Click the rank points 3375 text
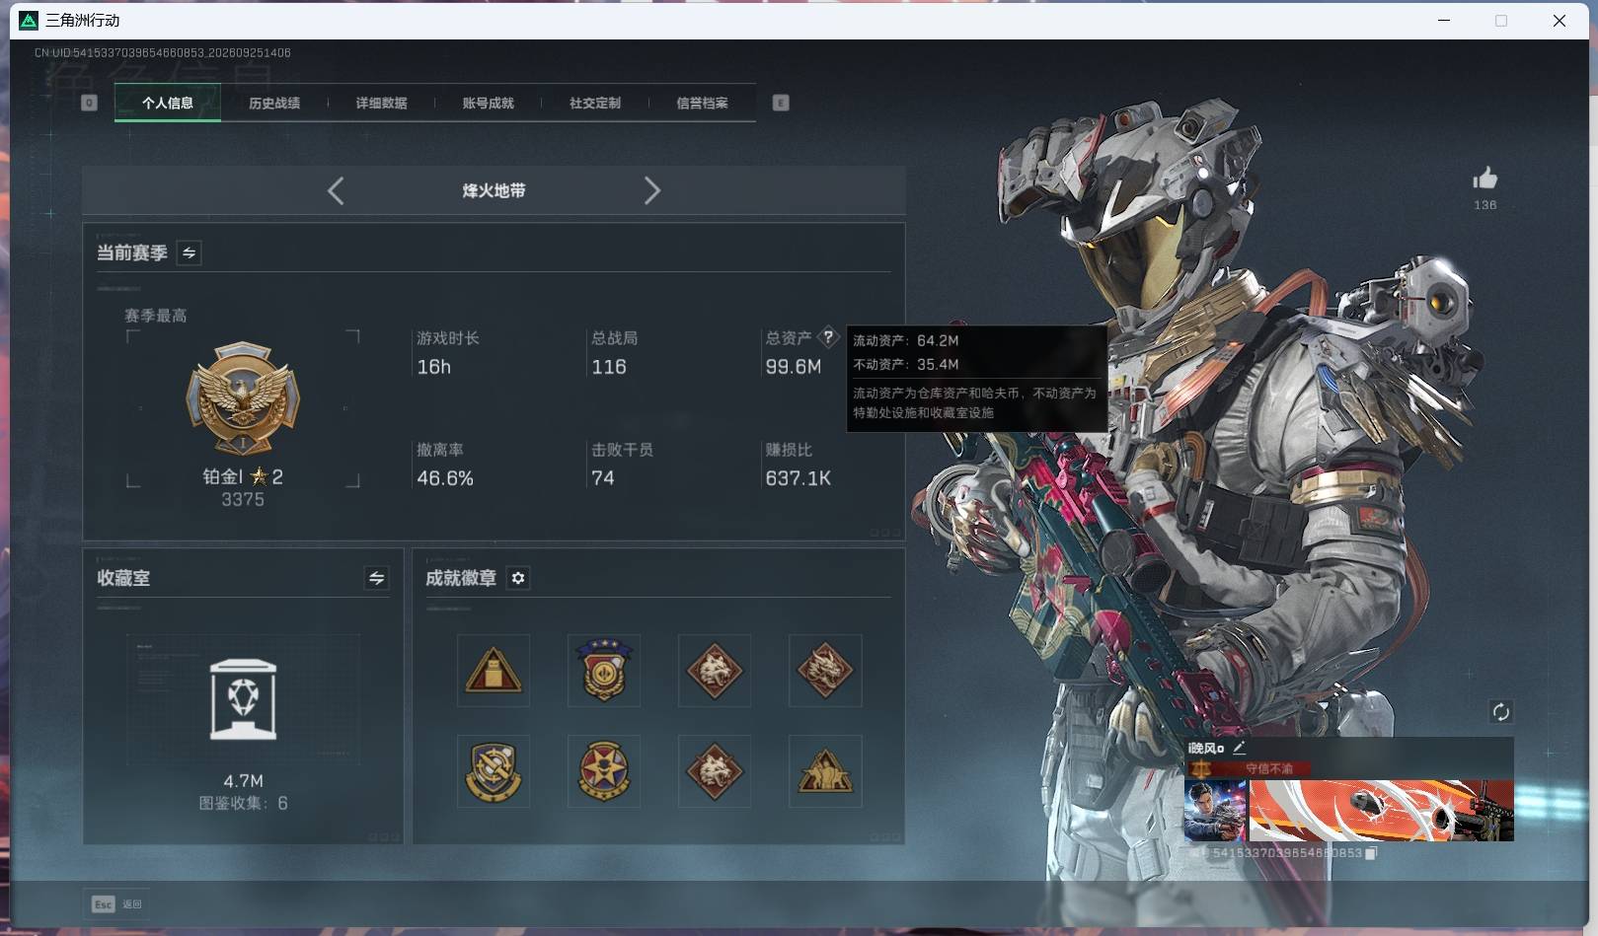Viewport: 1598px width, 936px height. [243, 500]
